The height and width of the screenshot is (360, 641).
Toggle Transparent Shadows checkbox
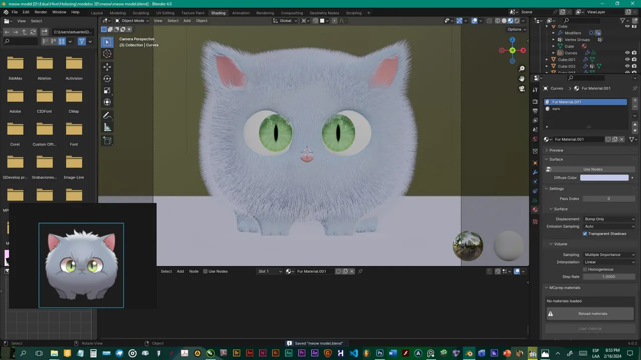pos(585,233)
